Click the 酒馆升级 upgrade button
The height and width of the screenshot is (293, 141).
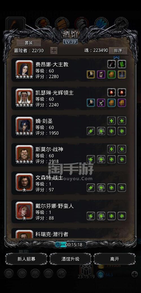[70, 259]
